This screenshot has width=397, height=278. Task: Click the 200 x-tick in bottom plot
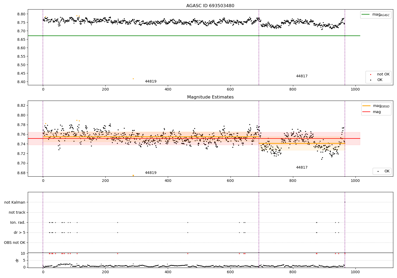[105, 272]
